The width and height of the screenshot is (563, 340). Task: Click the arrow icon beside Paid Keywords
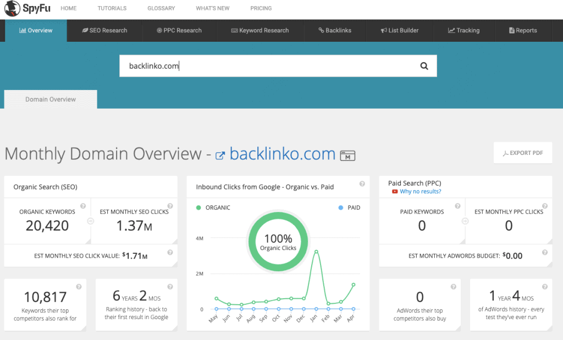tap(465, 221)
